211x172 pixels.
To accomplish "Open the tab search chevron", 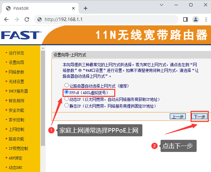I will click(x=162, y=5).
